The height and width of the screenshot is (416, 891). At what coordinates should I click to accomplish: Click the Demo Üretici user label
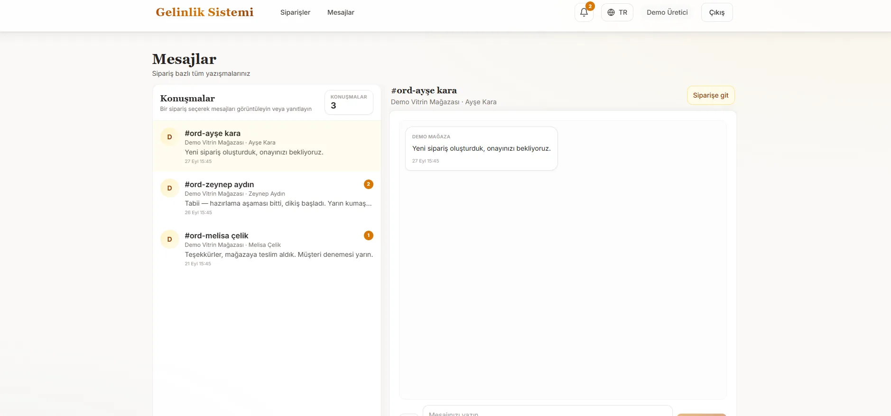(667, 12)
